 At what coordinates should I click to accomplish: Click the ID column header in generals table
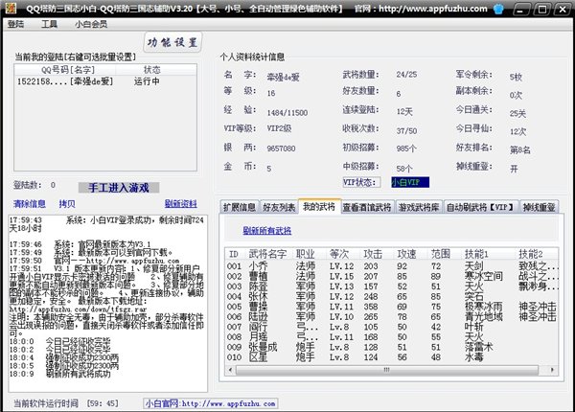(x=234, y=254)
